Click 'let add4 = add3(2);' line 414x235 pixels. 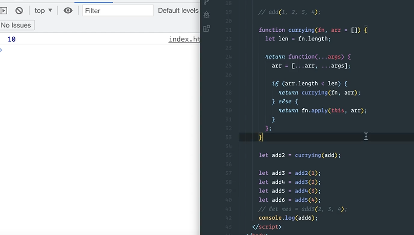(289, 182)
